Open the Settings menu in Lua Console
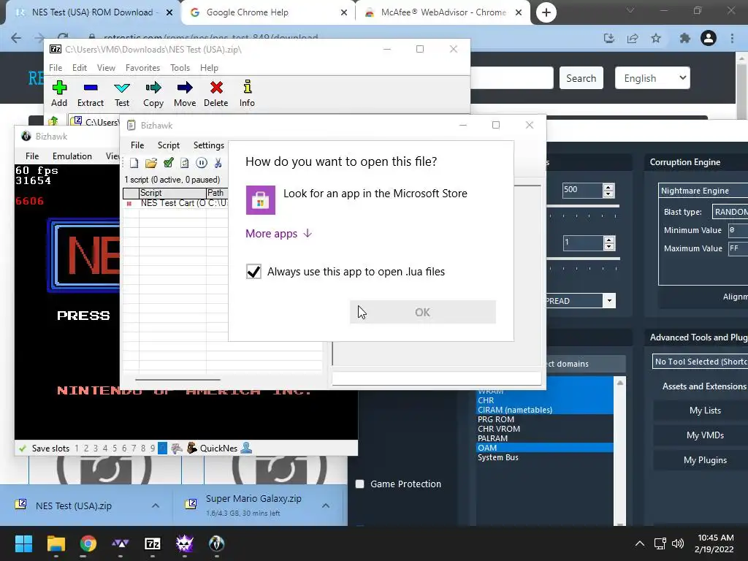The image size is (748, 561). [208, 145]
